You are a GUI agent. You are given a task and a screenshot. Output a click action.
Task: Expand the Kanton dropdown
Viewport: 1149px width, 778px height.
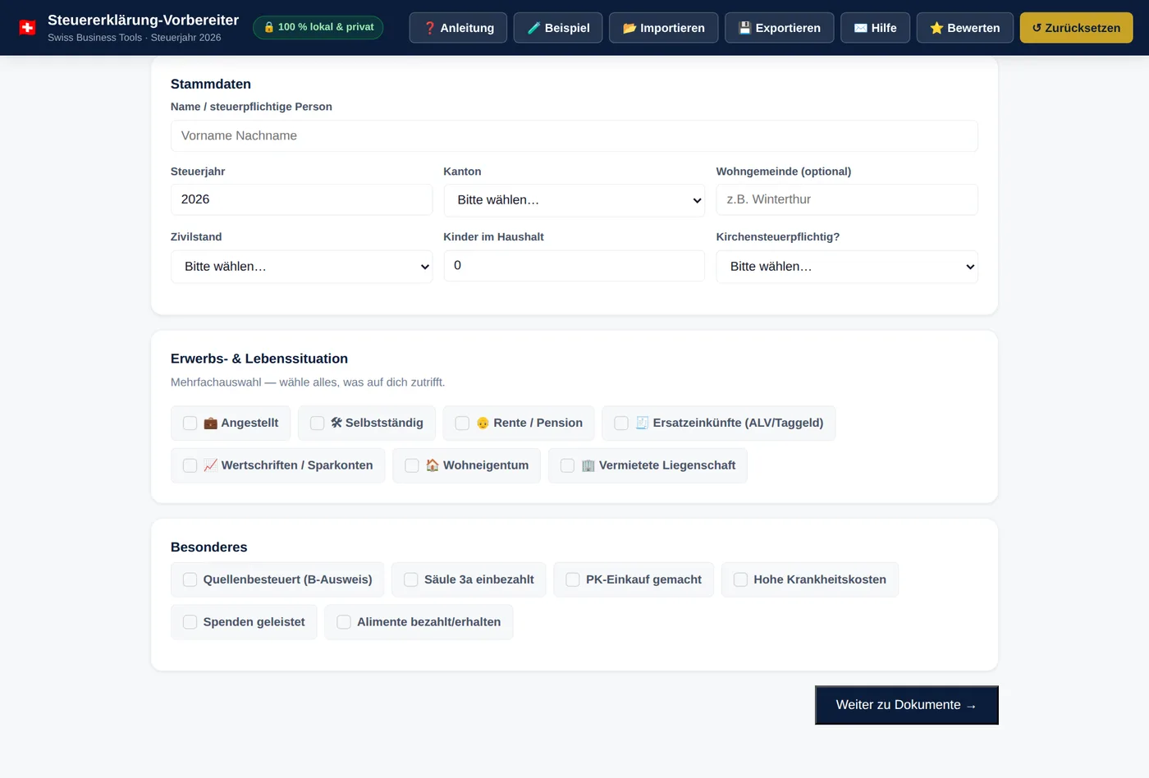pyautogui.click(x=574, y=200)
